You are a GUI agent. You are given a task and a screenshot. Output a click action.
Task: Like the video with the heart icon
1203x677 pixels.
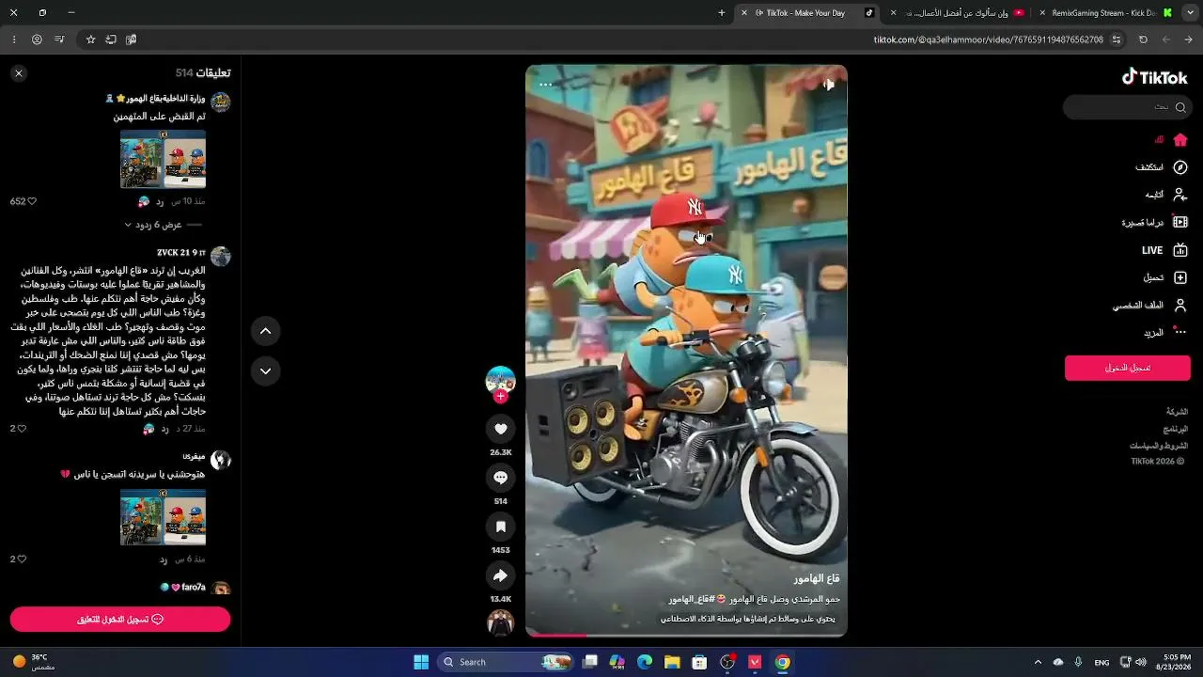point(500,429)
